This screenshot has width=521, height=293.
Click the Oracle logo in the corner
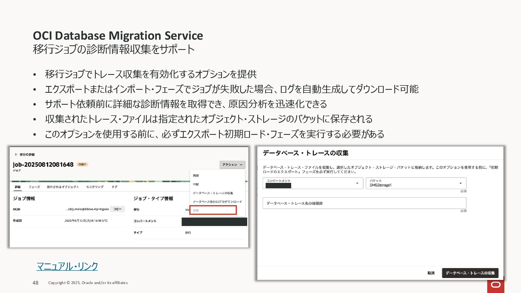(496, 285)
